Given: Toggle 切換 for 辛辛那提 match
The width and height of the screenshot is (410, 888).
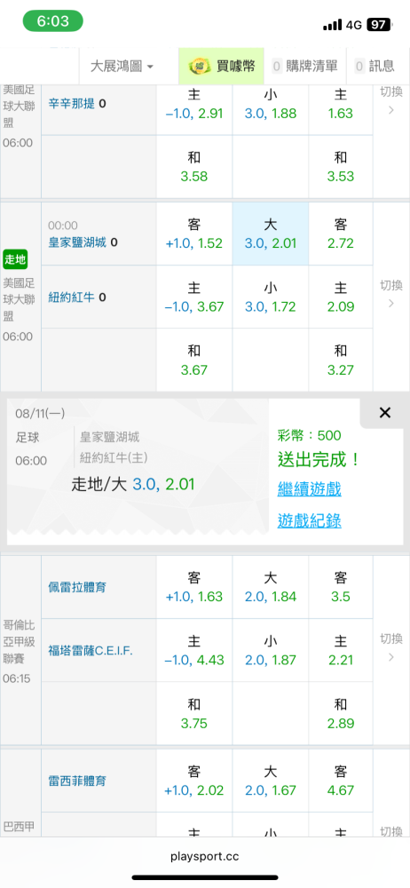Looking at the screenshot, I should pyautogui.click(x=391, y=99).
